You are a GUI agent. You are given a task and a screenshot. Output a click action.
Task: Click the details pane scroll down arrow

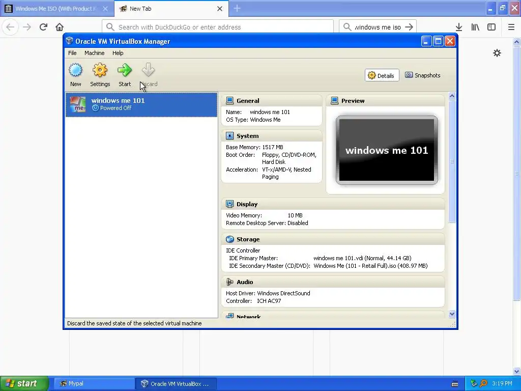[452, 314]
